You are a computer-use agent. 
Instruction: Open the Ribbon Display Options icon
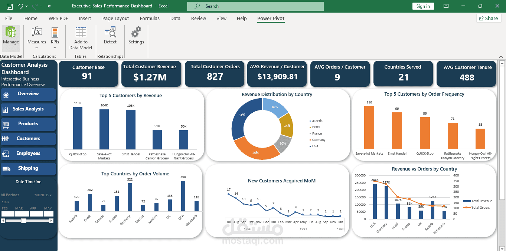tap(446, 6)
